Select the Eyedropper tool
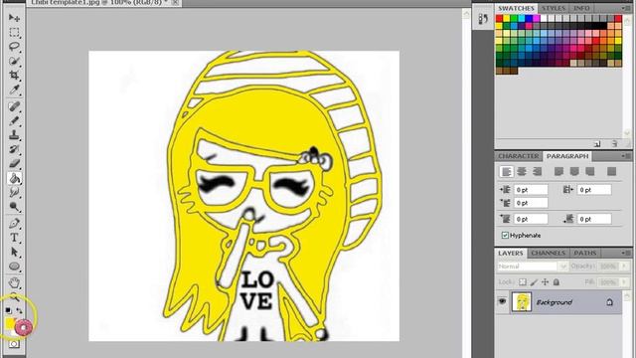The image size is (636, 358). tap(14, 89)
